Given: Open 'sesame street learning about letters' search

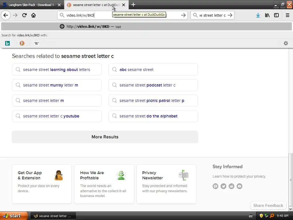Looking at the screenshot, I should 57,70.
